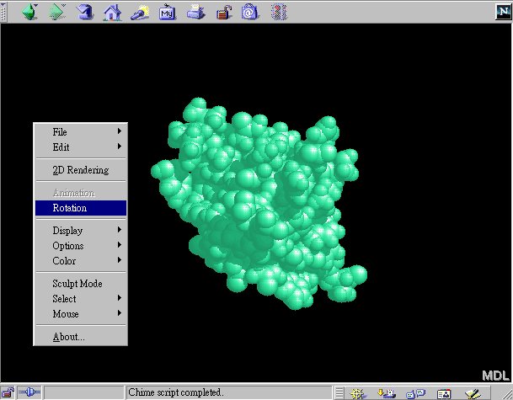This screenshot has height=400, width=513.
Task: Click the Netscape N logo
Action: click(503, 12)
